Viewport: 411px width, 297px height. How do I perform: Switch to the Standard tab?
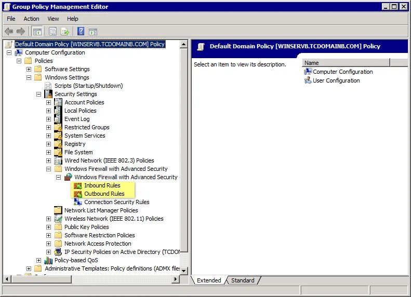[x=243, y=280]
